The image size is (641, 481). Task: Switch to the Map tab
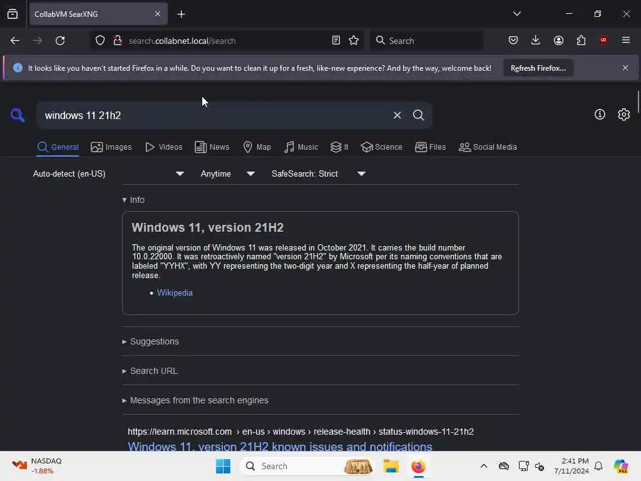[257, 147]
